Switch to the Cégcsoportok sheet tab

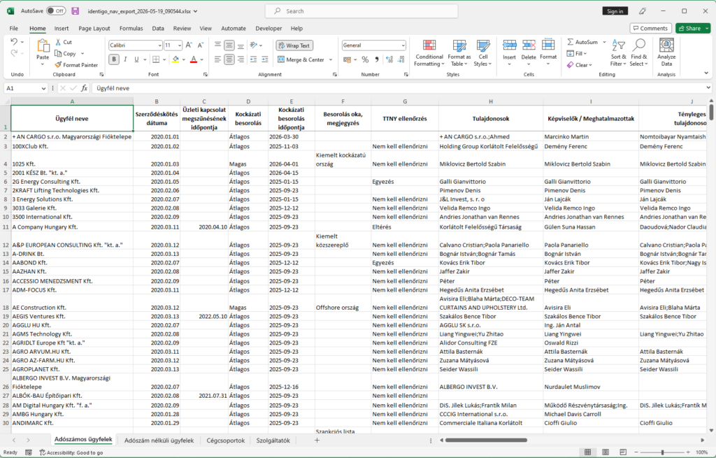226,441
